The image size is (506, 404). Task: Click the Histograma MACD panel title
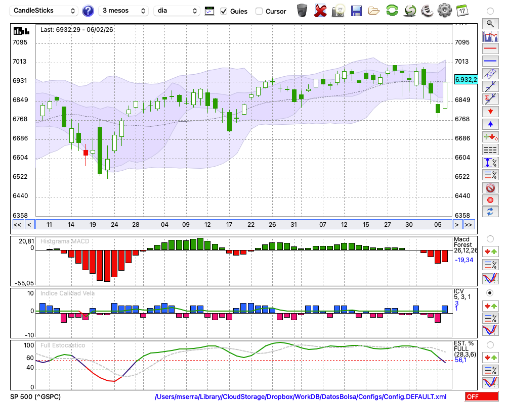(65, 241)
